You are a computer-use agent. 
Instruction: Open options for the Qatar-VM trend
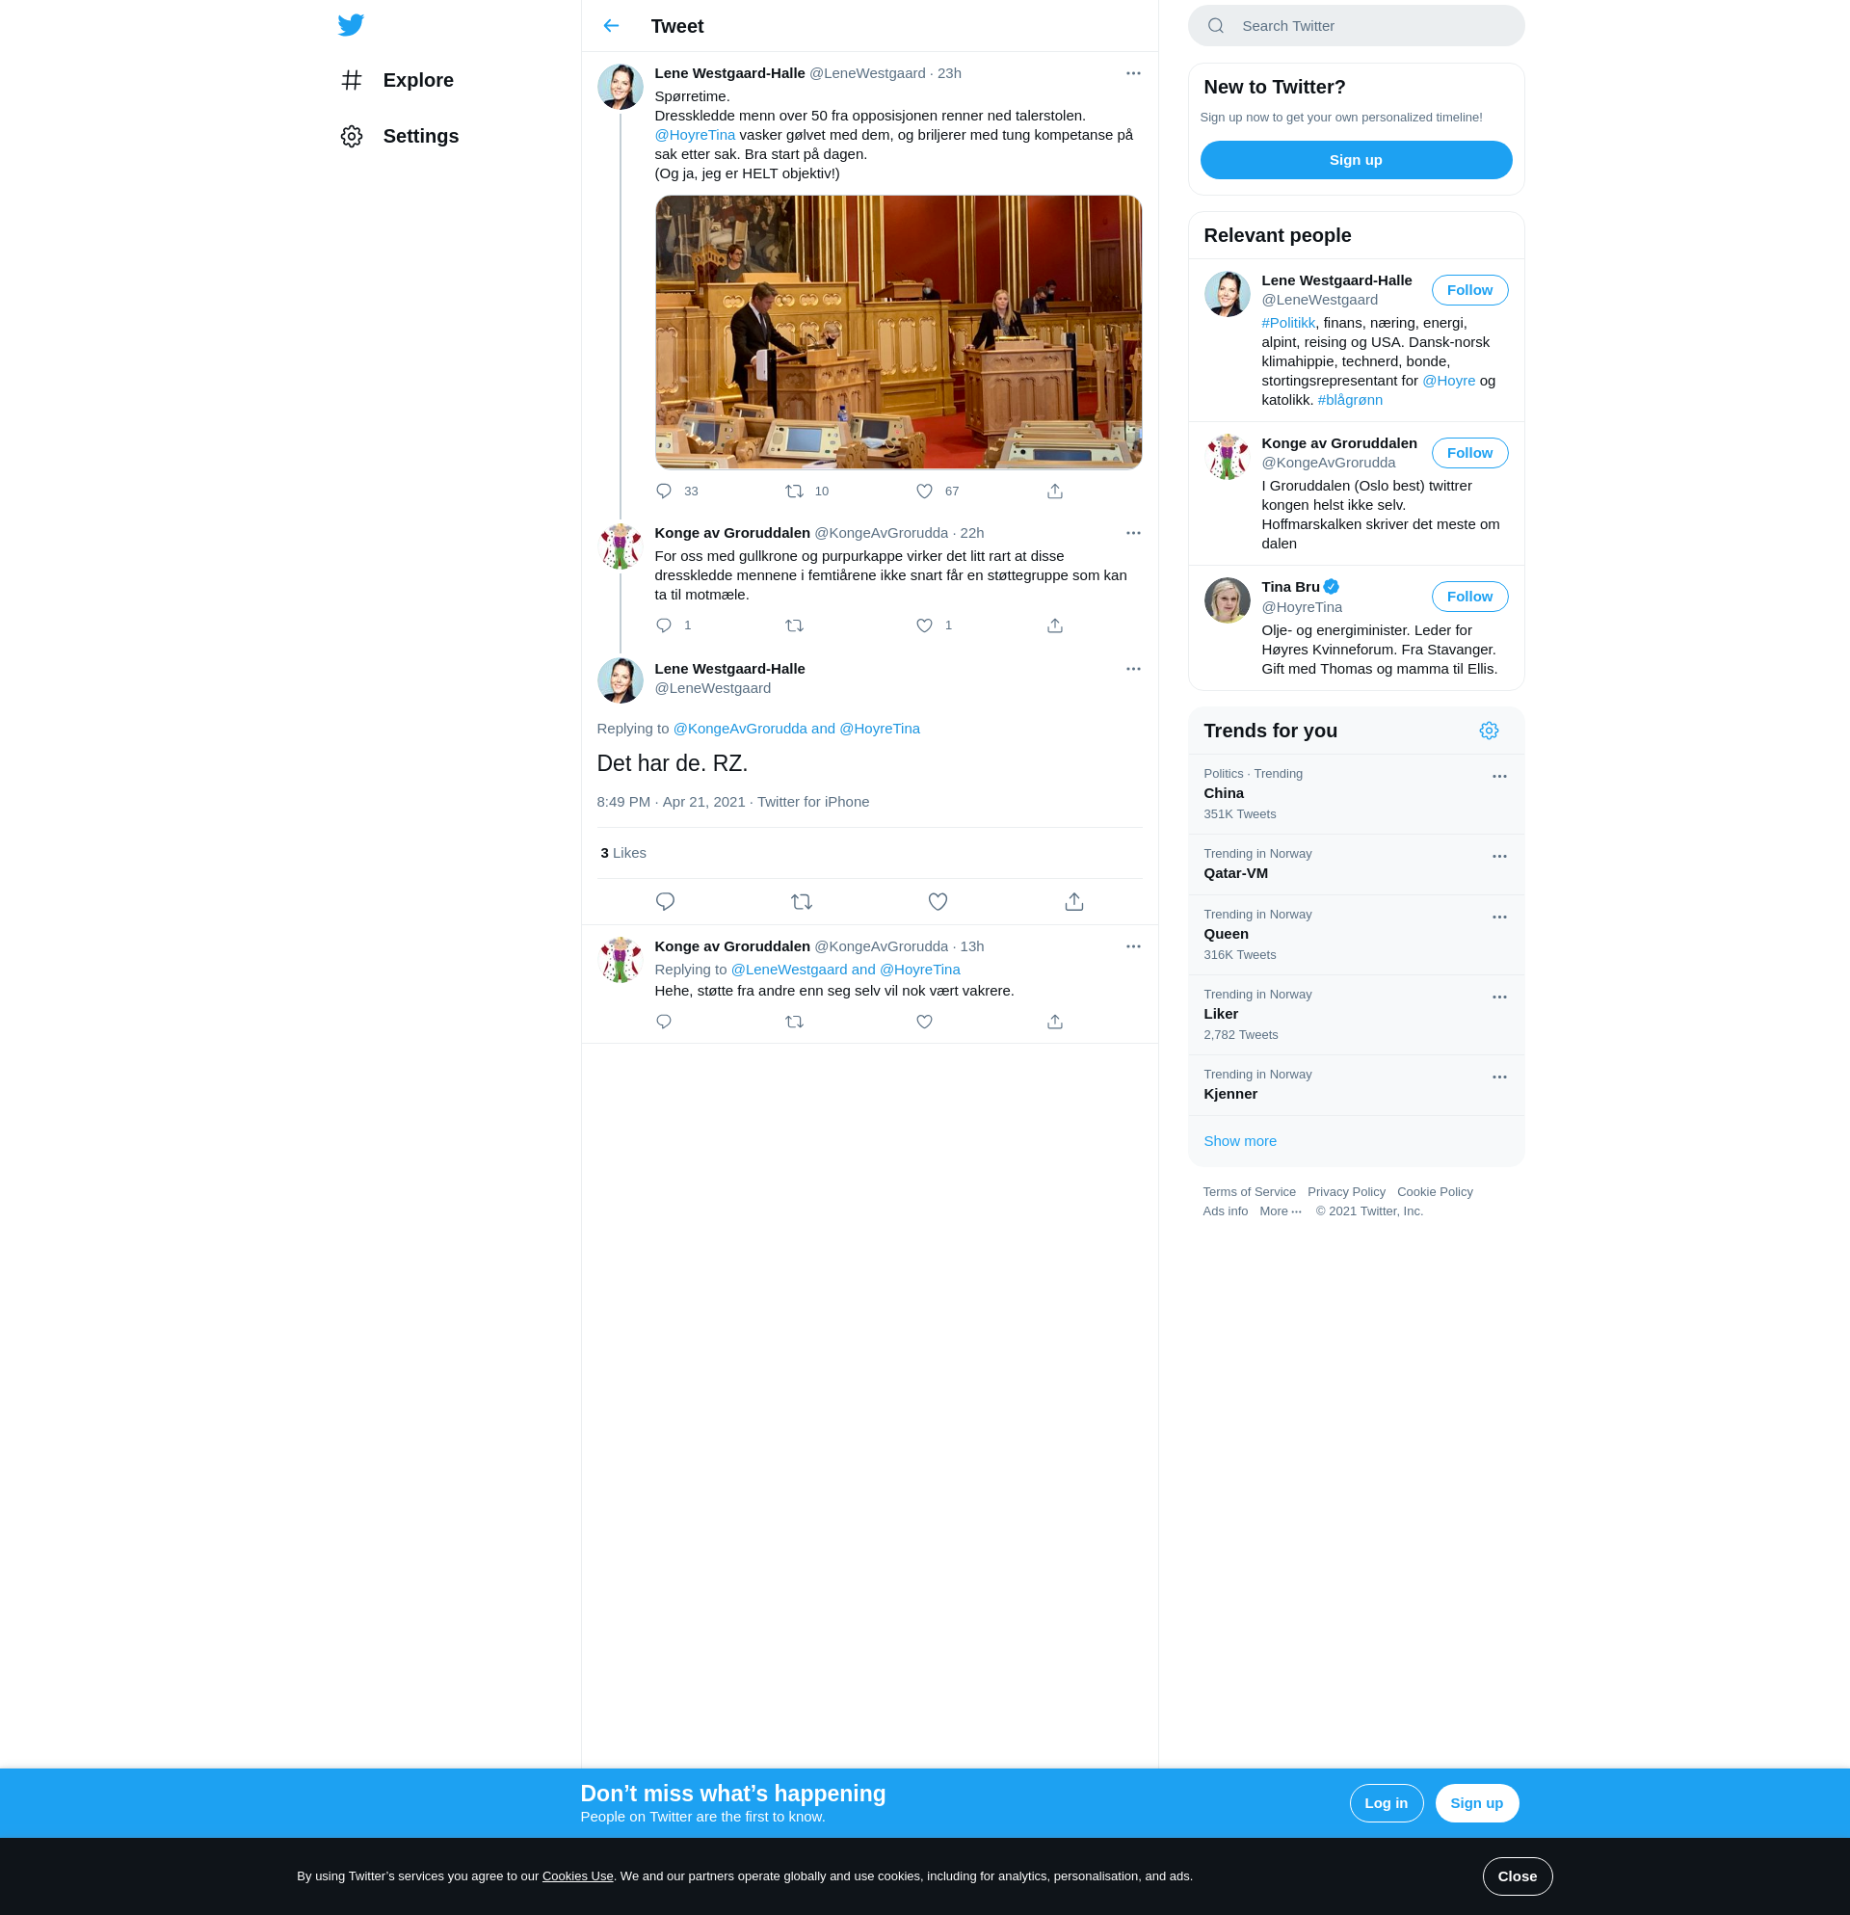(x=1499, y=856)
